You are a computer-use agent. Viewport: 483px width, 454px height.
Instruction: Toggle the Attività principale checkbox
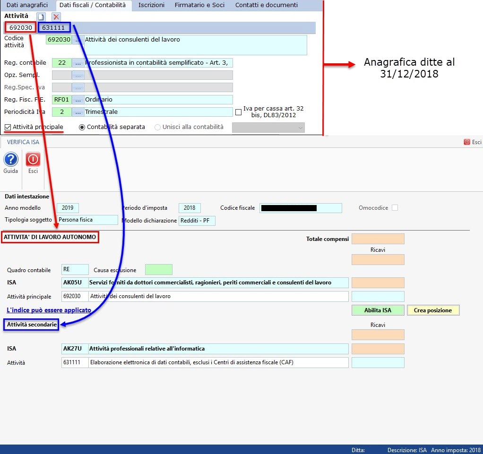pyautogui.click(x=8, y=127)
